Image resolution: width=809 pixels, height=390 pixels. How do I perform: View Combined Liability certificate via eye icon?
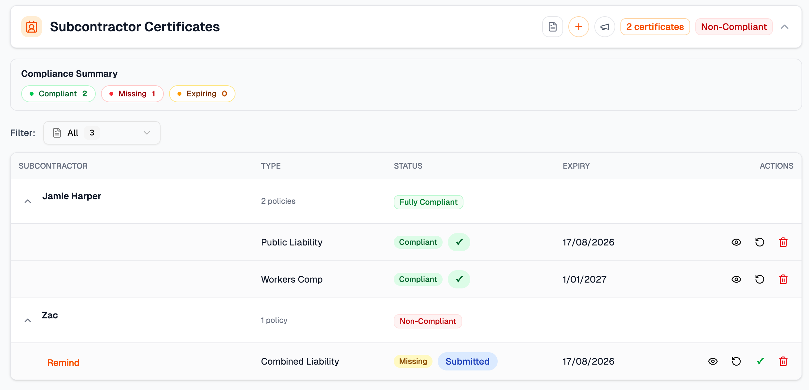(x=713, y=361)
